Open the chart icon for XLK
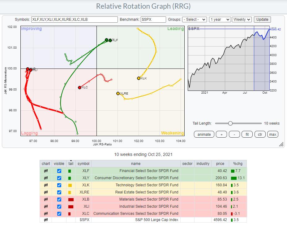Screen dimensions: 287x226 [46, 185]
